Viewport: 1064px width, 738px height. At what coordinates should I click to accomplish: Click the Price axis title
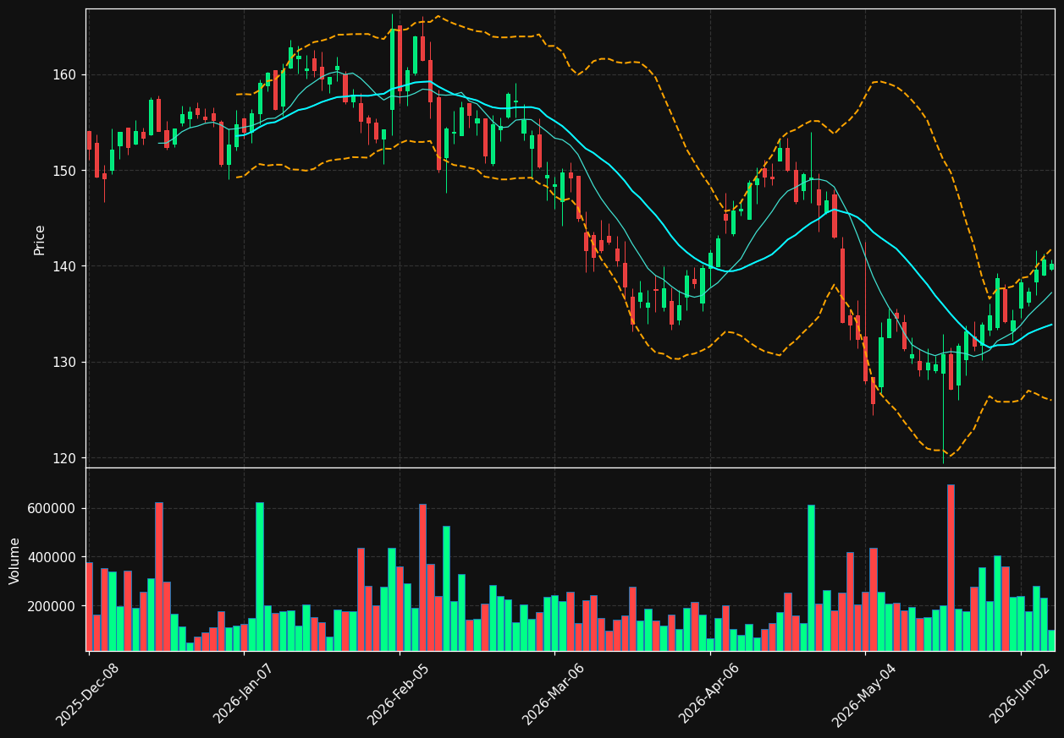40,239
